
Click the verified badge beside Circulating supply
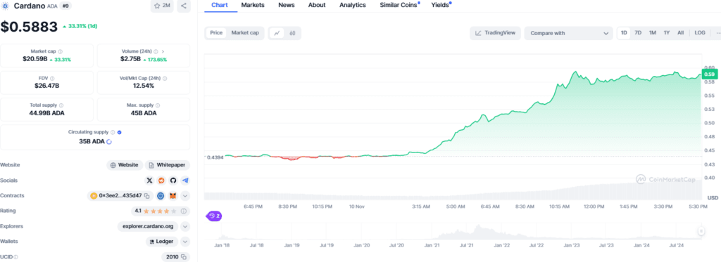(x=119, y=132)
